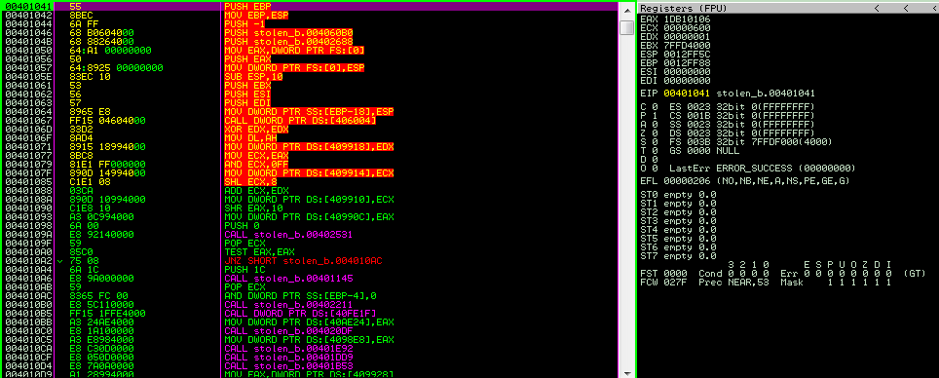Select the EBX register value 7FFD4000

point(688,46)
